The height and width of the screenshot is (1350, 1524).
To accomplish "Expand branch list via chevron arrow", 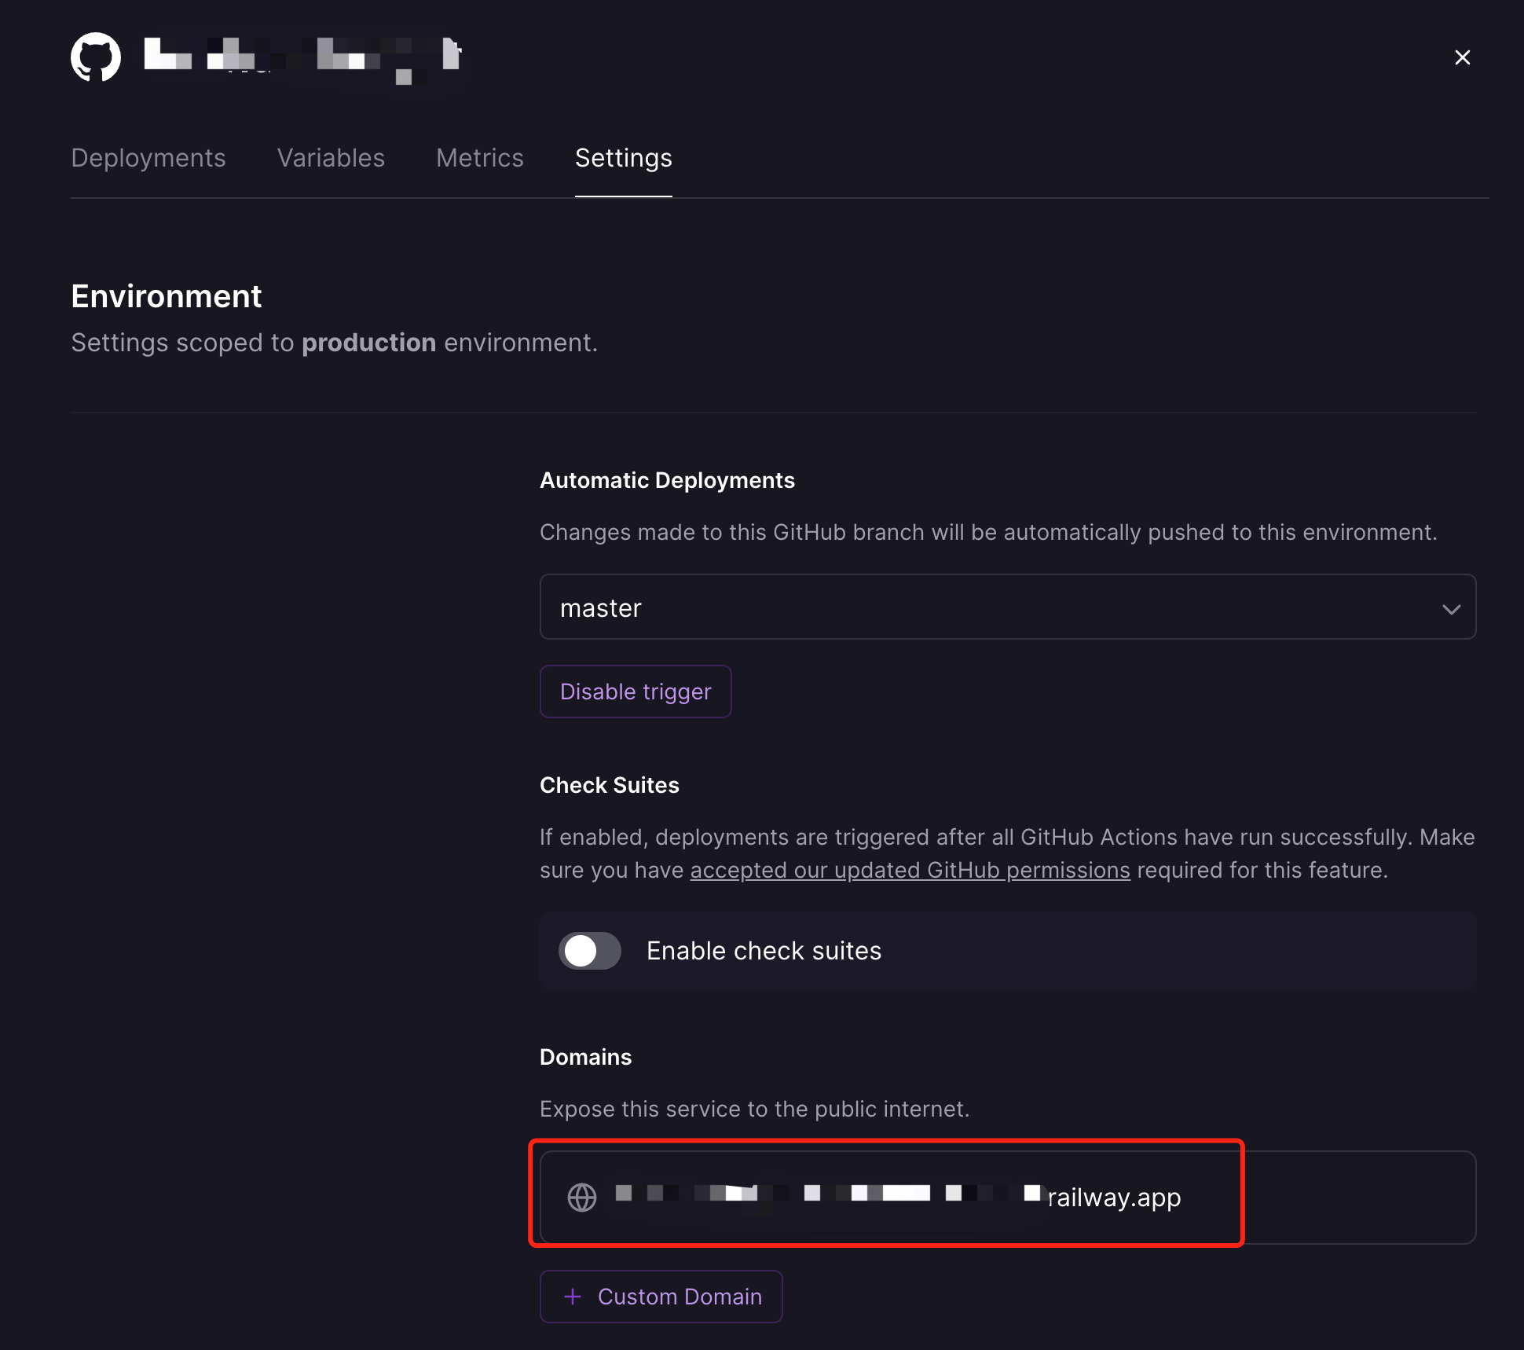I will (1451, 609).
